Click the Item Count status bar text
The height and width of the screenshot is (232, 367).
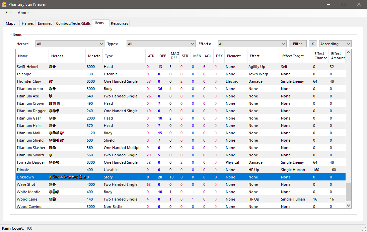click(x=17, y=228)
